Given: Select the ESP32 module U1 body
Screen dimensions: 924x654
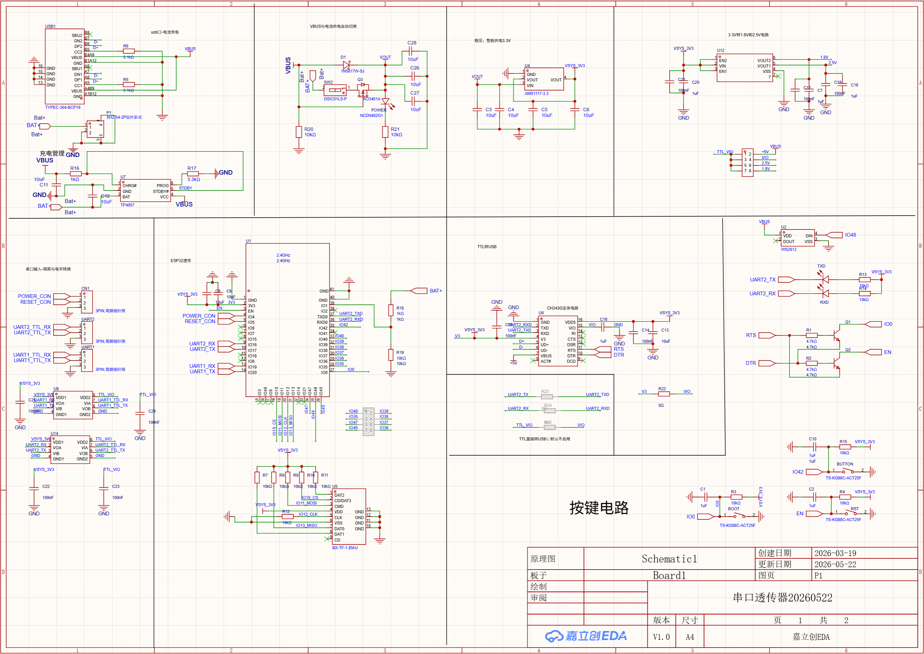Looking at the screenshot, I should pos(288,320).
